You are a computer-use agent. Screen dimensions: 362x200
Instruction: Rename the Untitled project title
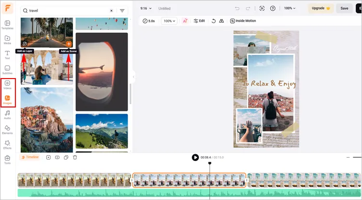click(164, 8)
